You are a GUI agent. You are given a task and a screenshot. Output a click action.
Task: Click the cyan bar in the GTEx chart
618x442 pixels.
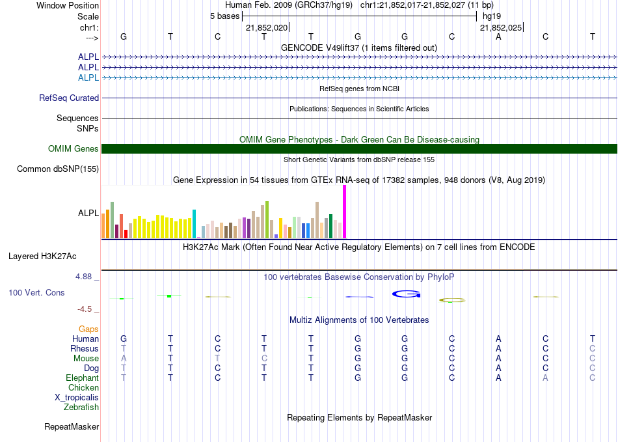194,224
